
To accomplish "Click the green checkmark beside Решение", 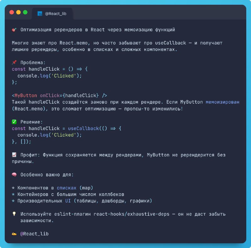I will point(14,122).
